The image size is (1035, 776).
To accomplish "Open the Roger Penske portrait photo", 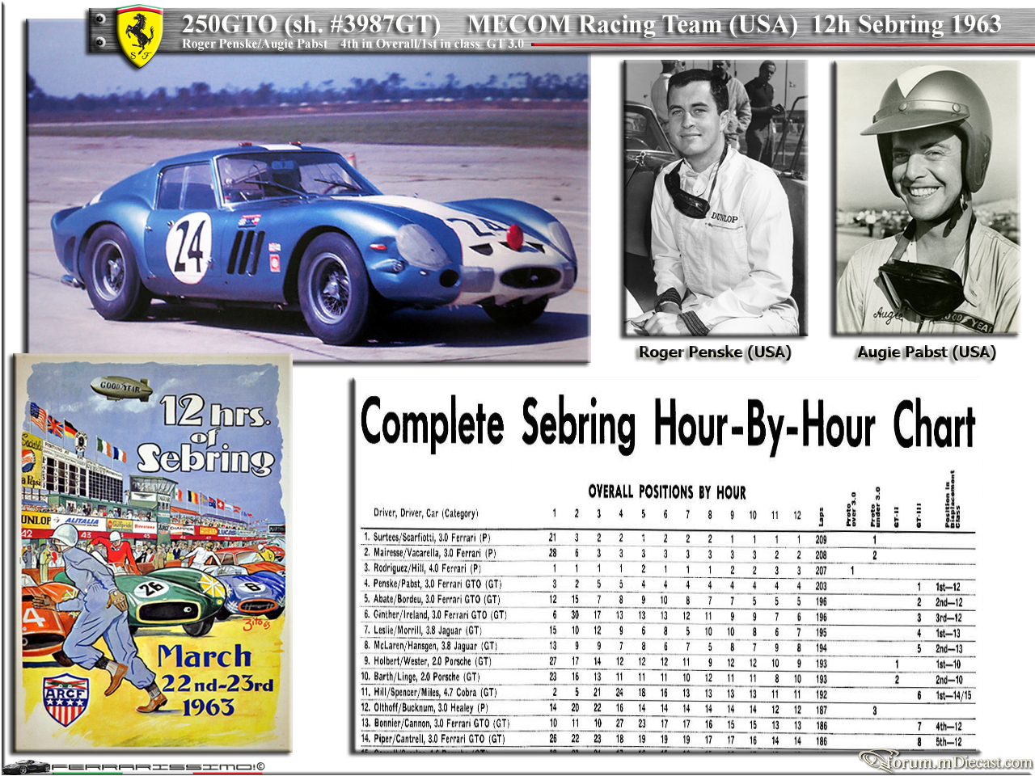I will click(x=716, y=198).
